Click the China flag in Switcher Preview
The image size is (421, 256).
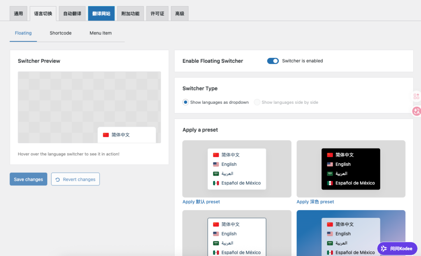pyautogui.click(x=106, y=135)
